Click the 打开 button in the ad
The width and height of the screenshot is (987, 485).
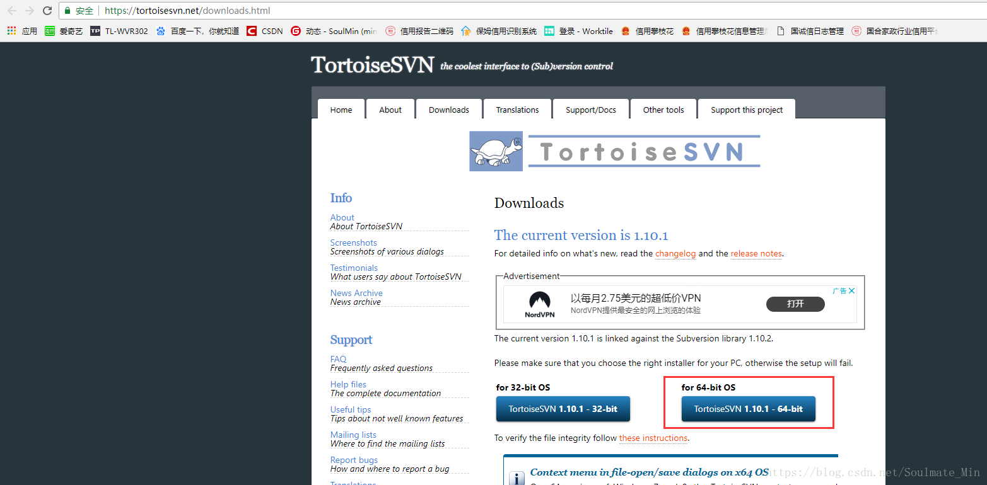(x=795, y=304)
